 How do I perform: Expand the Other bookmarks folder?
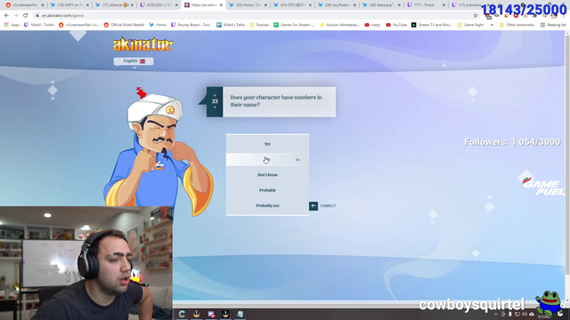point(517,25)
